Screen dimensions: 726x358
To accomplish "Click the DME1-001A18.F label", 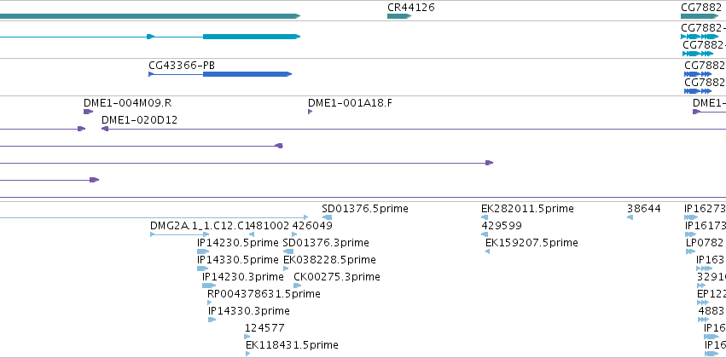I will click(350, 103).
